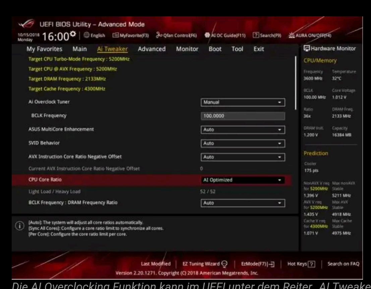Open Qfan Control(F6)
Screen dimensions: 371x289
(x=176, y=35)
